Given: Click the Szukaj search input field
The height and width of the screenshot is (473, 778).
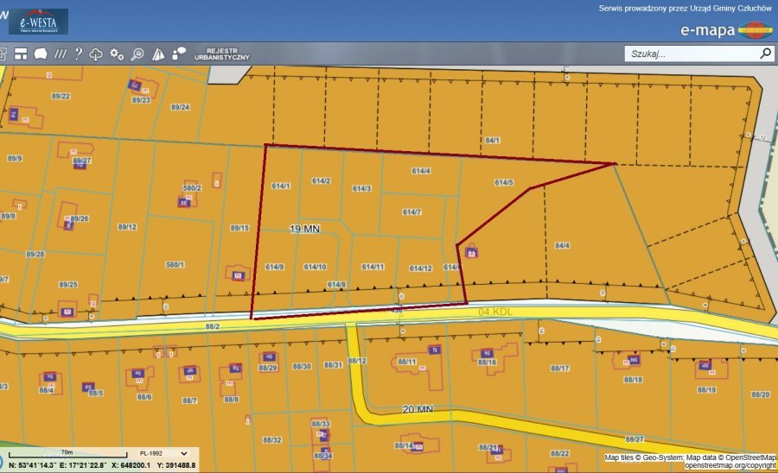Looking at the screenshot, I should pyautogui.click(x=692, y=54).
